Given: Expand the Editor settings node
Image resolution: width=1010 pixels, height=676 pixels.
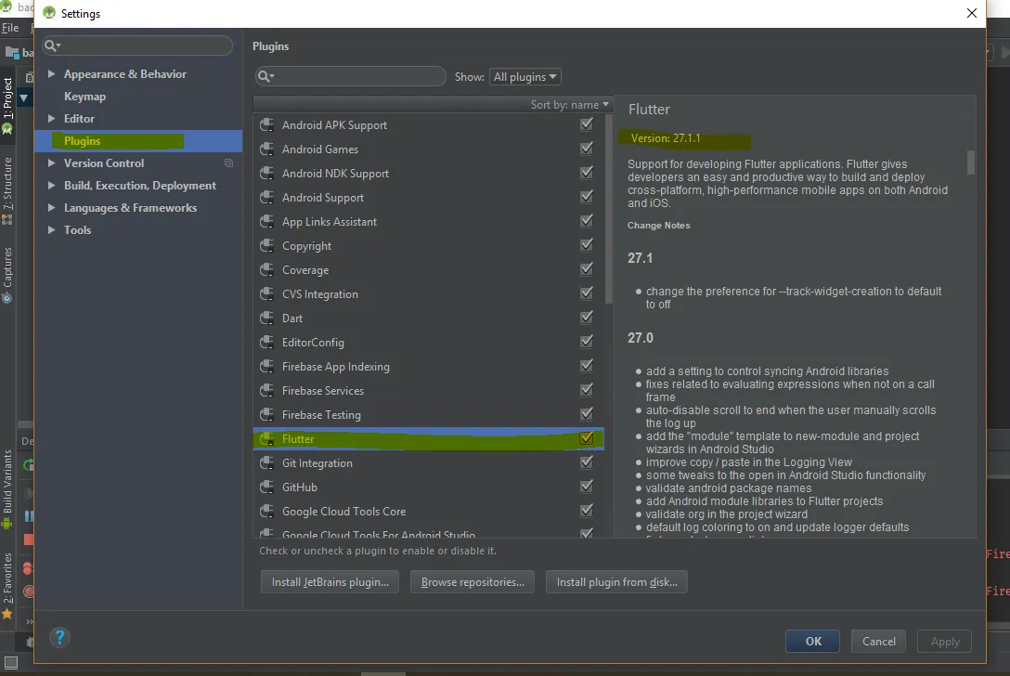Looking at the screenshot, I should pos(51,119).
